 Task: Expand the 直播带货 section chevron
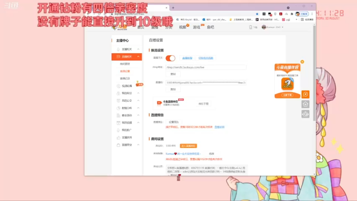coord(138,145)
